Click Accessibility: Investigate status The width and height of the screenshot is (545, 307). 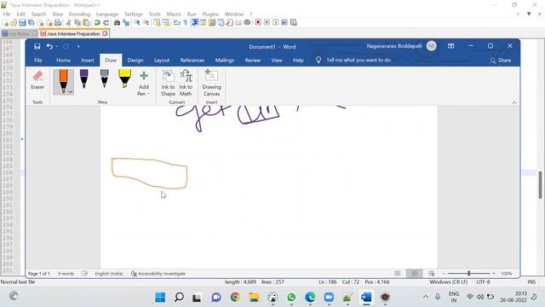click(158, 274)
